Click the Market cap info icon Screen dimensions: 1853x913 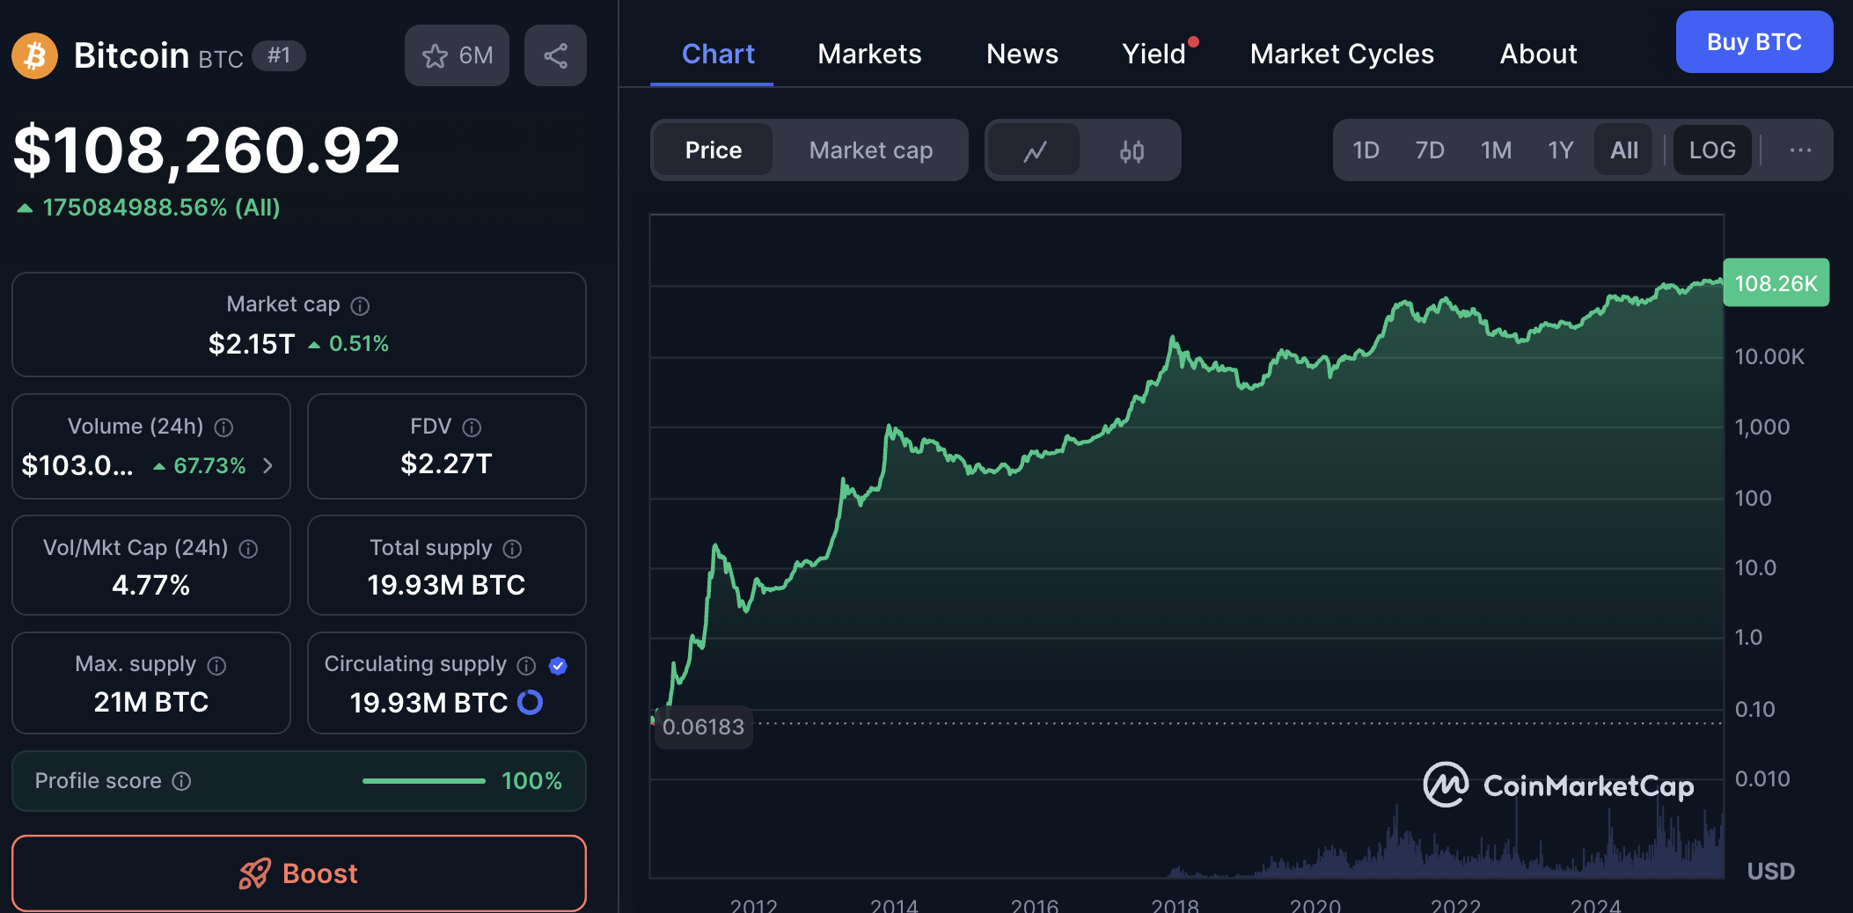[x=360, y=306]
